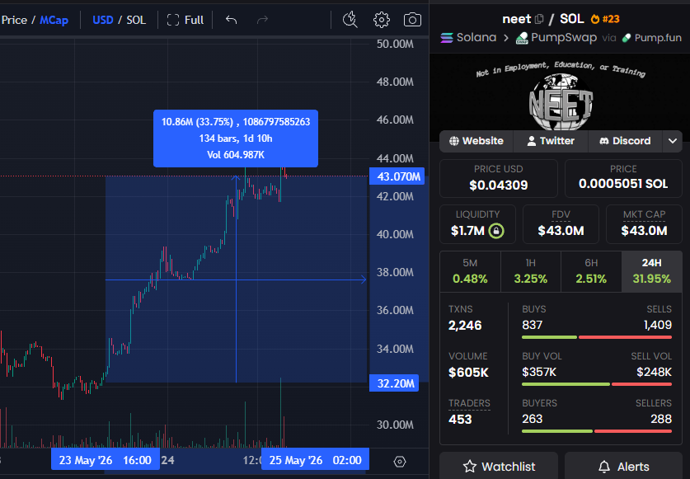Viewport: 690px width, 479px height.
Task: Reset chart scale target icon
Action: [399, 462]
